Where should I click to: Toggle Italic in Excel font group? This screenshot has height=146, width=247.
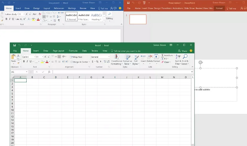27,61
